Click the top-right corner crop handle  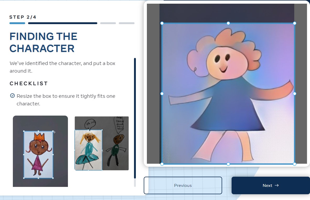295,23
